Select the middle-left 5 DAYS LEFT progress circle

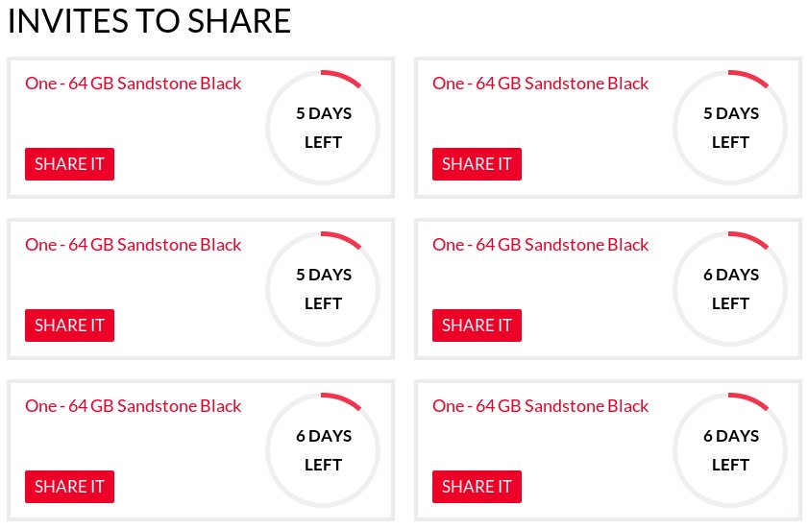point(323,289)
